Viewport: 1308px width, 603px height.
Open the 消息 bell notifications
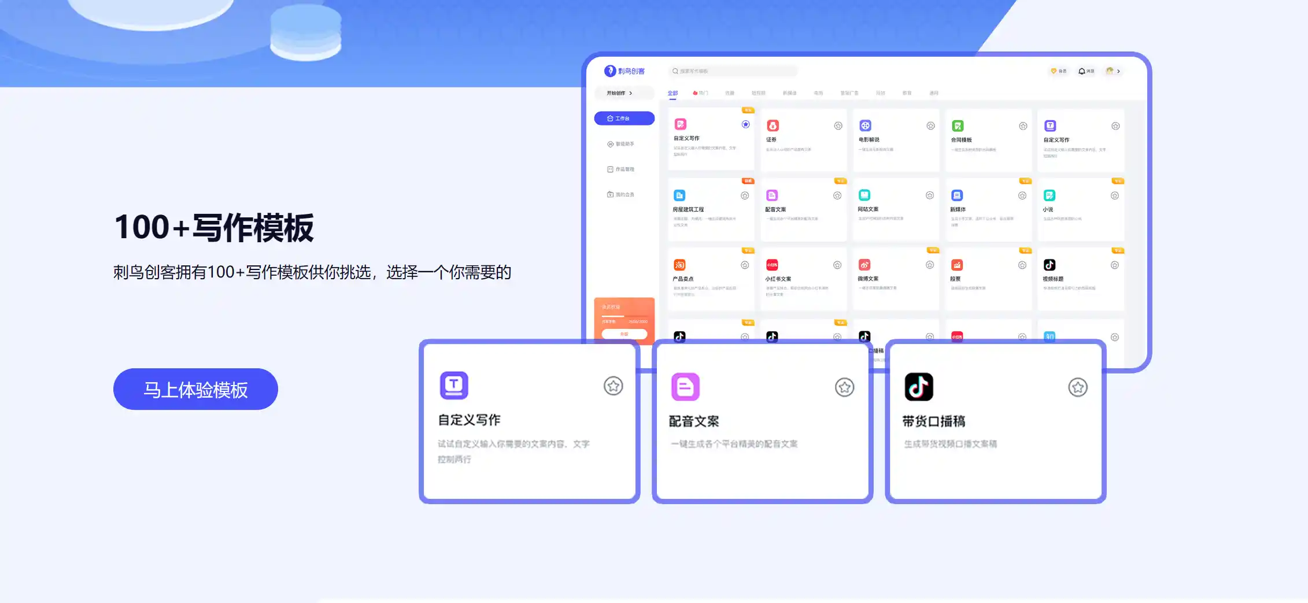(x=1086, y=71)
